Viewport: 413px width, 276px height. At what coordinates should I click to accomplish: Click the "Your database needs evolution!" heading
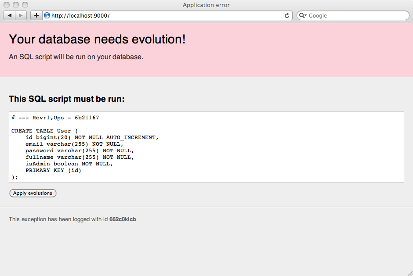click(97, 39)
